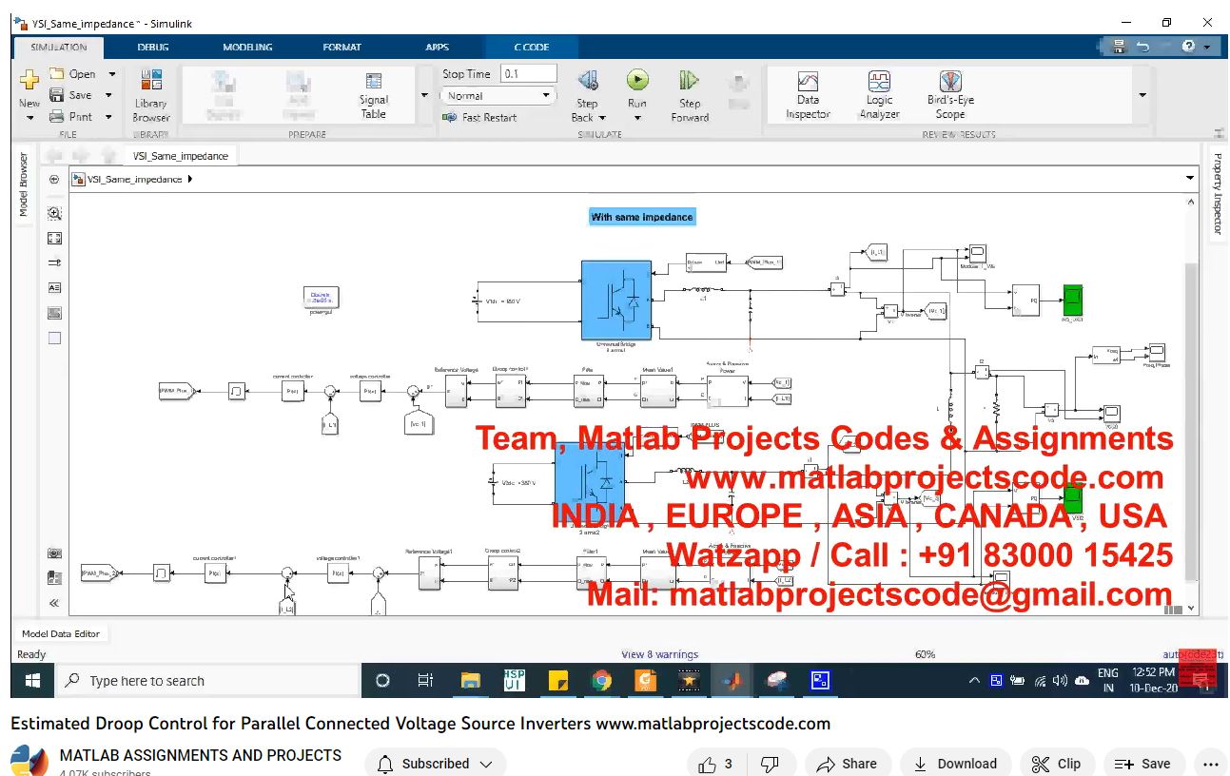1230x776 pixels.
Task: Toggle the Property Inspector side panel
Action: coord(1217,193)
